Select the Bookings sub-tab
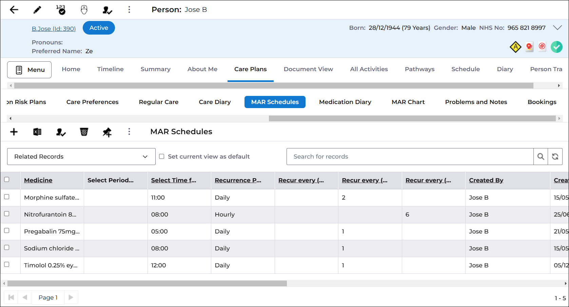This screenshot has width=569, height=307. (x=542, y=102)
